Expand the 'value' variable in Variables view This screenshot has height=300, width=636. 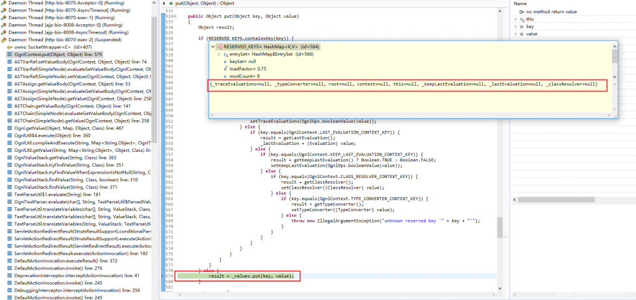point(516,34)
